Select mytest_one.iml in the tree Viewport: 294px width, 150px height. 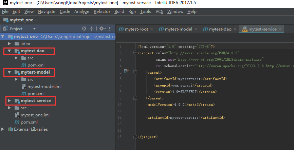click(x=35, y=115)
